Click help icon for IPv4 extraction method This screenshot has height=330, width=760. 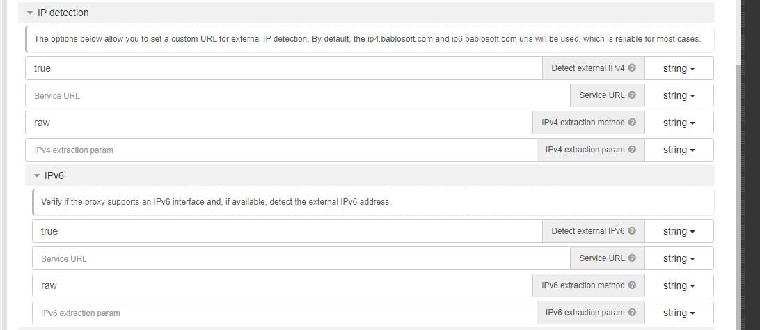[632, 123]
